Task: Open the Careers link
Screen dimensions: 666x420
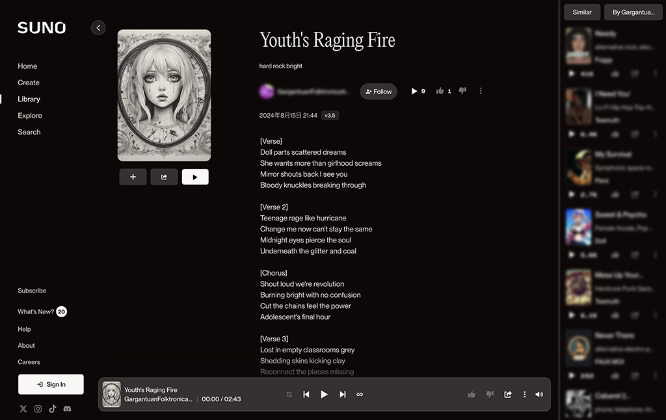Action: click(x=29, y=362)
